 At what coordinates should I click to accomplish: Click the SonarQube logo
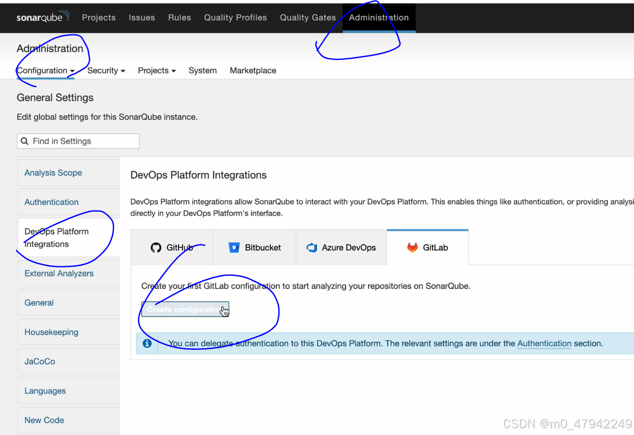43,17
